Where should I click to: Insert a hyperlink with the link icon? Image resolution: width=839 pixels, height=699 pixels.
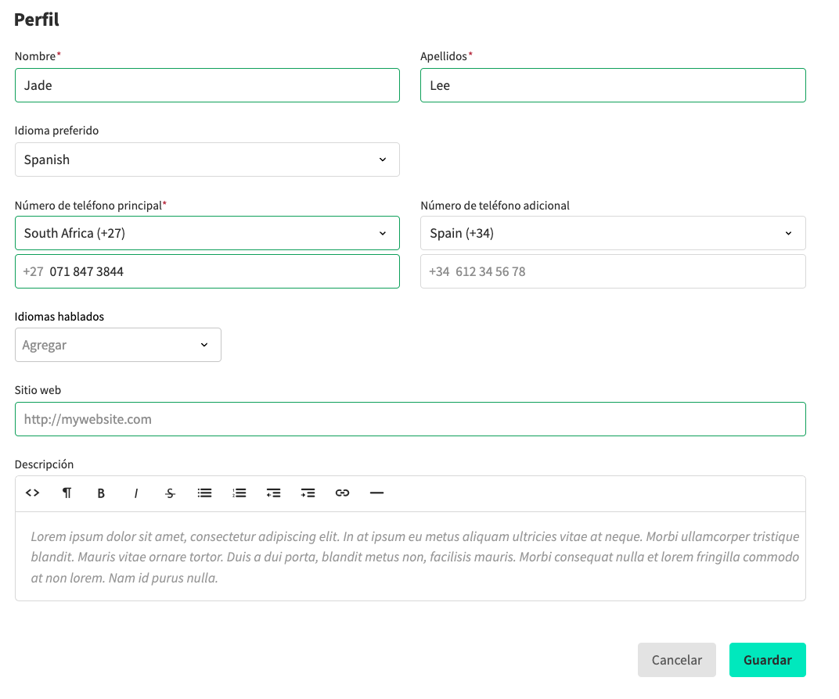(x=342, y=493)
